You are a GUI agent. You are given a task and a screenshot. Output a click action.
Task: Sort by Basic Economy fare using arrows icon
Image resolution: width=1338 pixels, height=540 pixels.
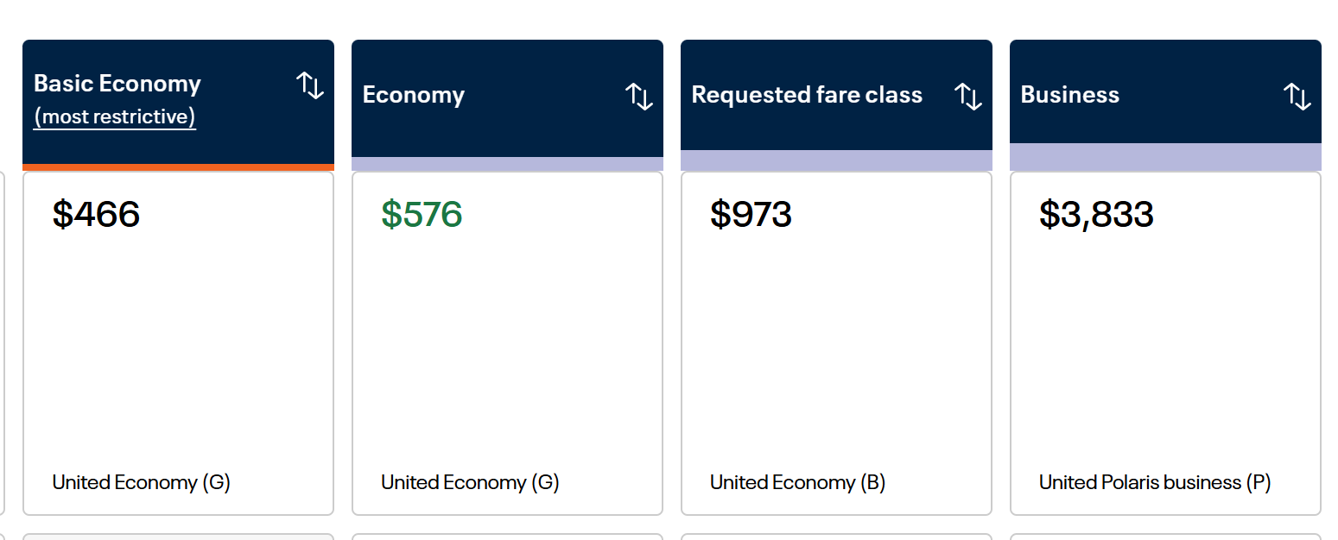(310, 85)
